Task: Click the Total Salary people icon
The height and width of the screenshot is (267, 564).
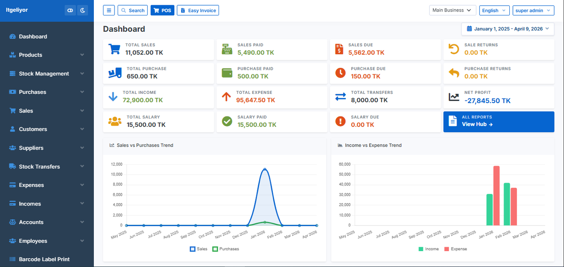Action: click(115, 121)
